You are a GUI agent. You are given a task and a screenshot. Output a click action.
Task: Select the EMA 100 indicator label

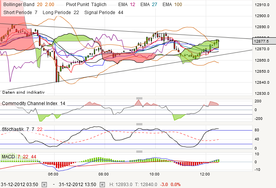[x=172, y=5]
